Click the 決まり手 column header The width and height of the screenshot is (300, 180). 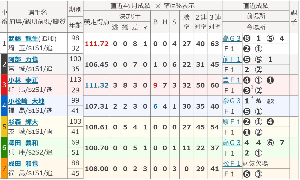pyautogui.click(x=130, y=16)
